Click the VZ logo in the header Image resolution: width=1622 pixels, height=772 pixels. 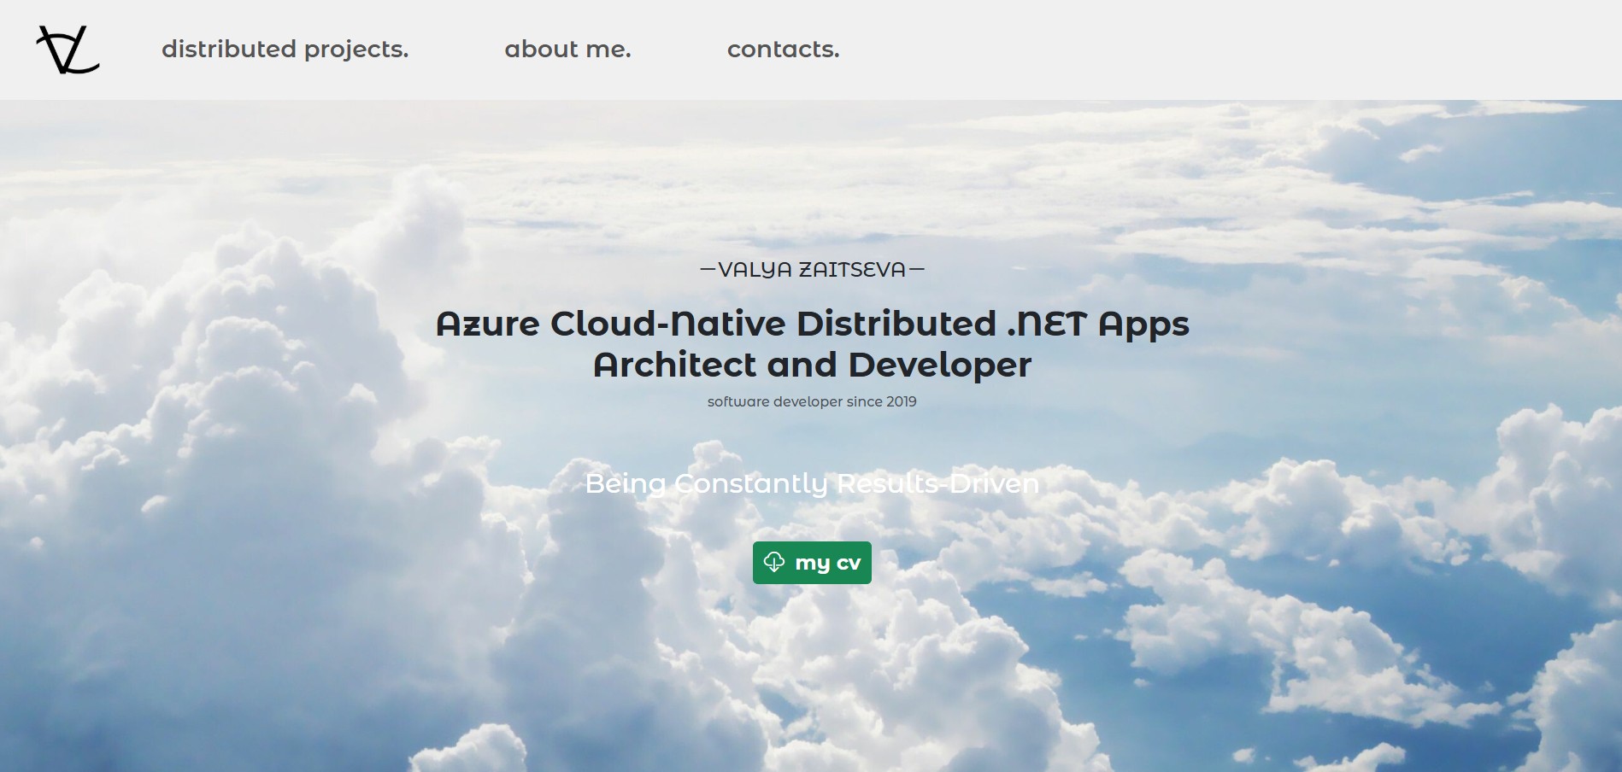pos(68,50)
